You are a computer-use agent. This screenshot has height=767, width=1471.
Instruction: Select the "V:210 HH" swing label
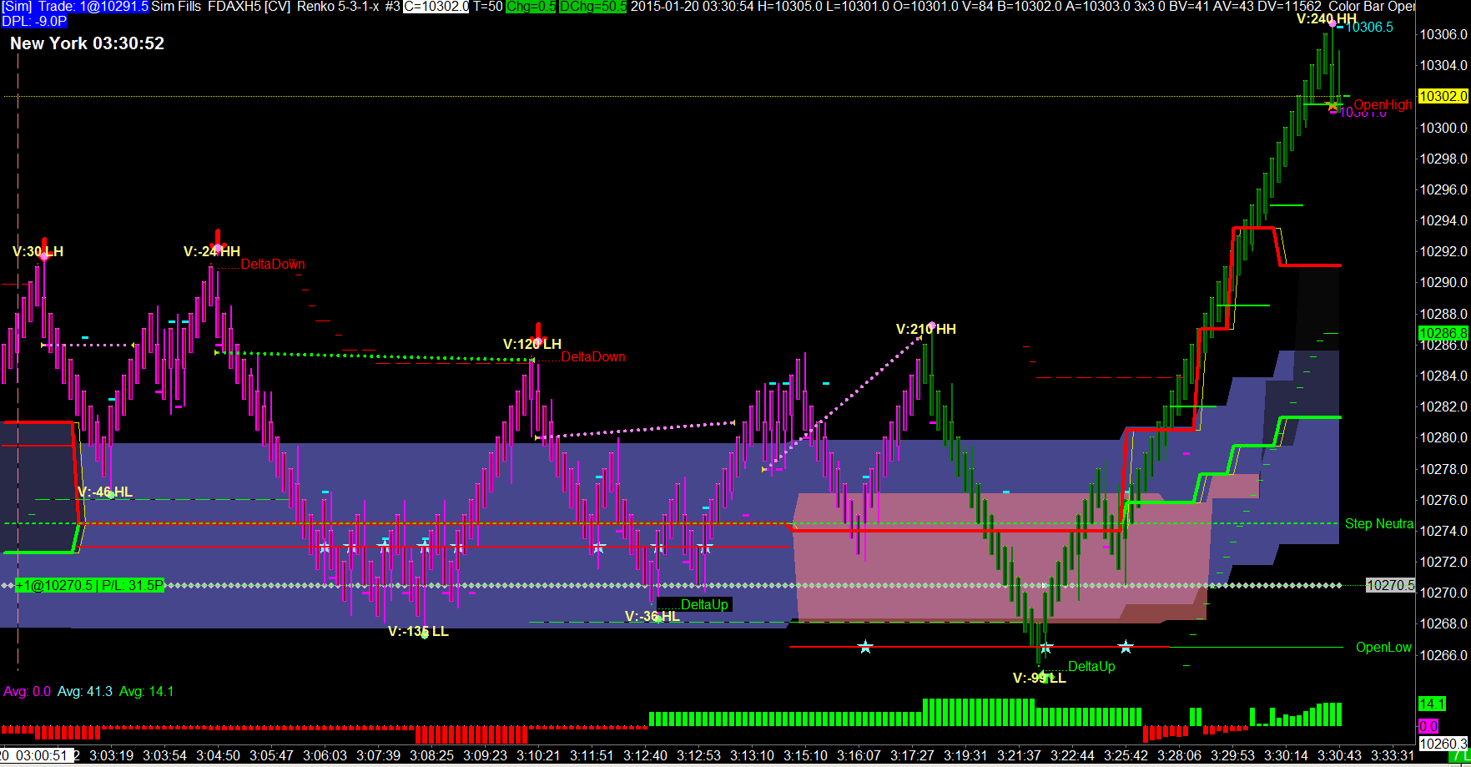tap(926, 329)
